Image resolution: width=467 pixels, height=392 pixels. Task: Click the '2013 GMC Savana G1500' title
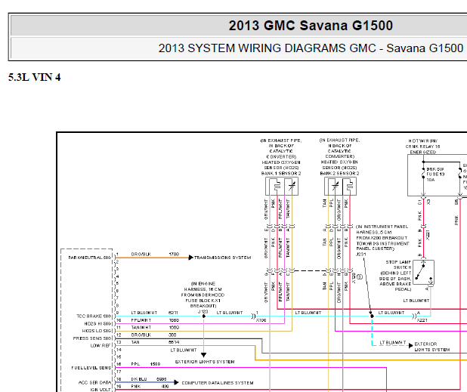(311, 26)
